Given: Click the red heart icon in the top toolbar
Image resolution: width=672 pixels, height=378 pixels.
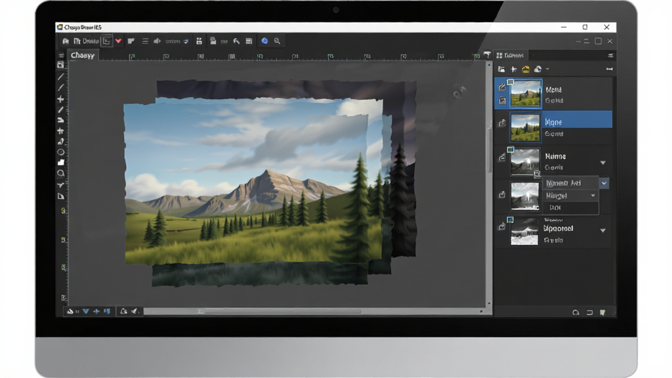Looking at the screenshot, I should 118,41.
